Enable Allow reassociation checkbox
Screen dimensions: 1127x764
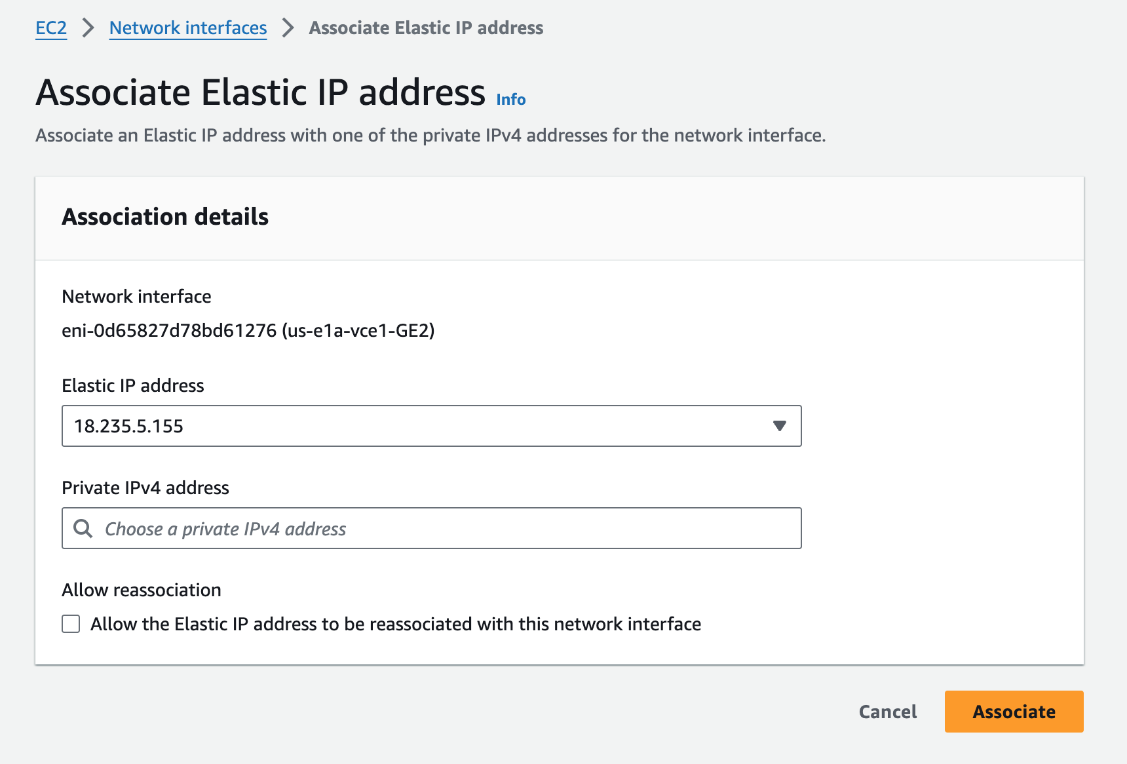[x=71, y=624]
